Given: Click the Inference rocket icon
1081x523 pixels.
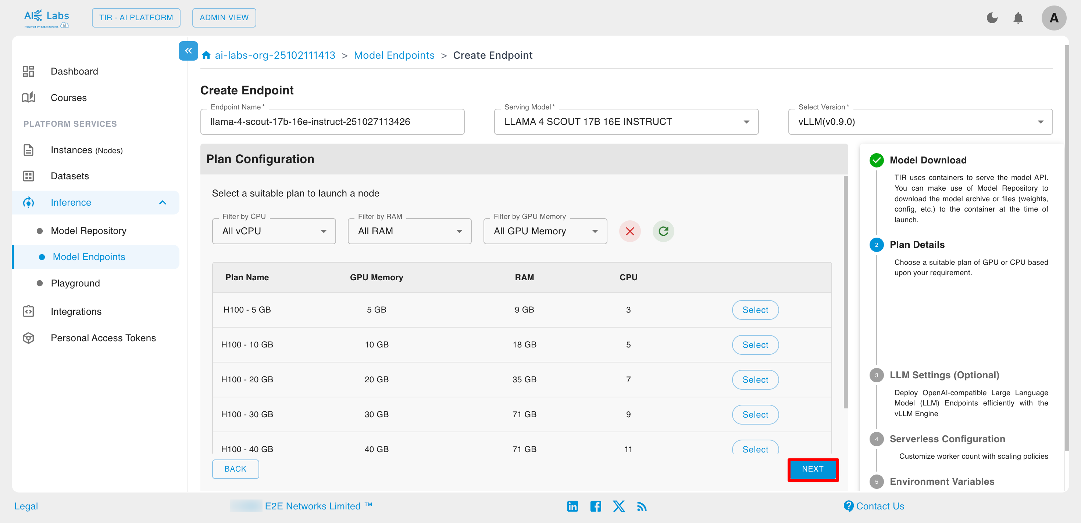Looking at the screenshot, I should click(x=29, y=202).
